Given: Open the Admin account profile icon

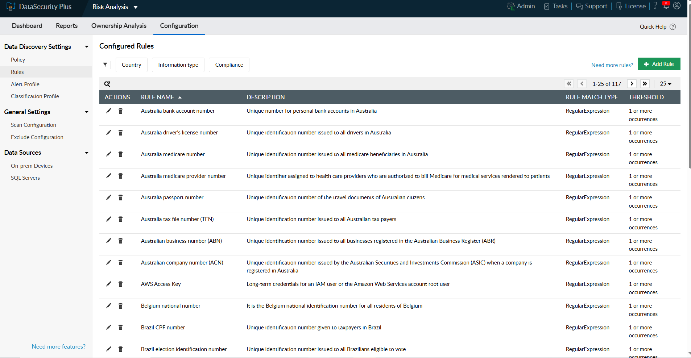Looking at the screenshot, I should pyautogui.click(x=677, y=6).
